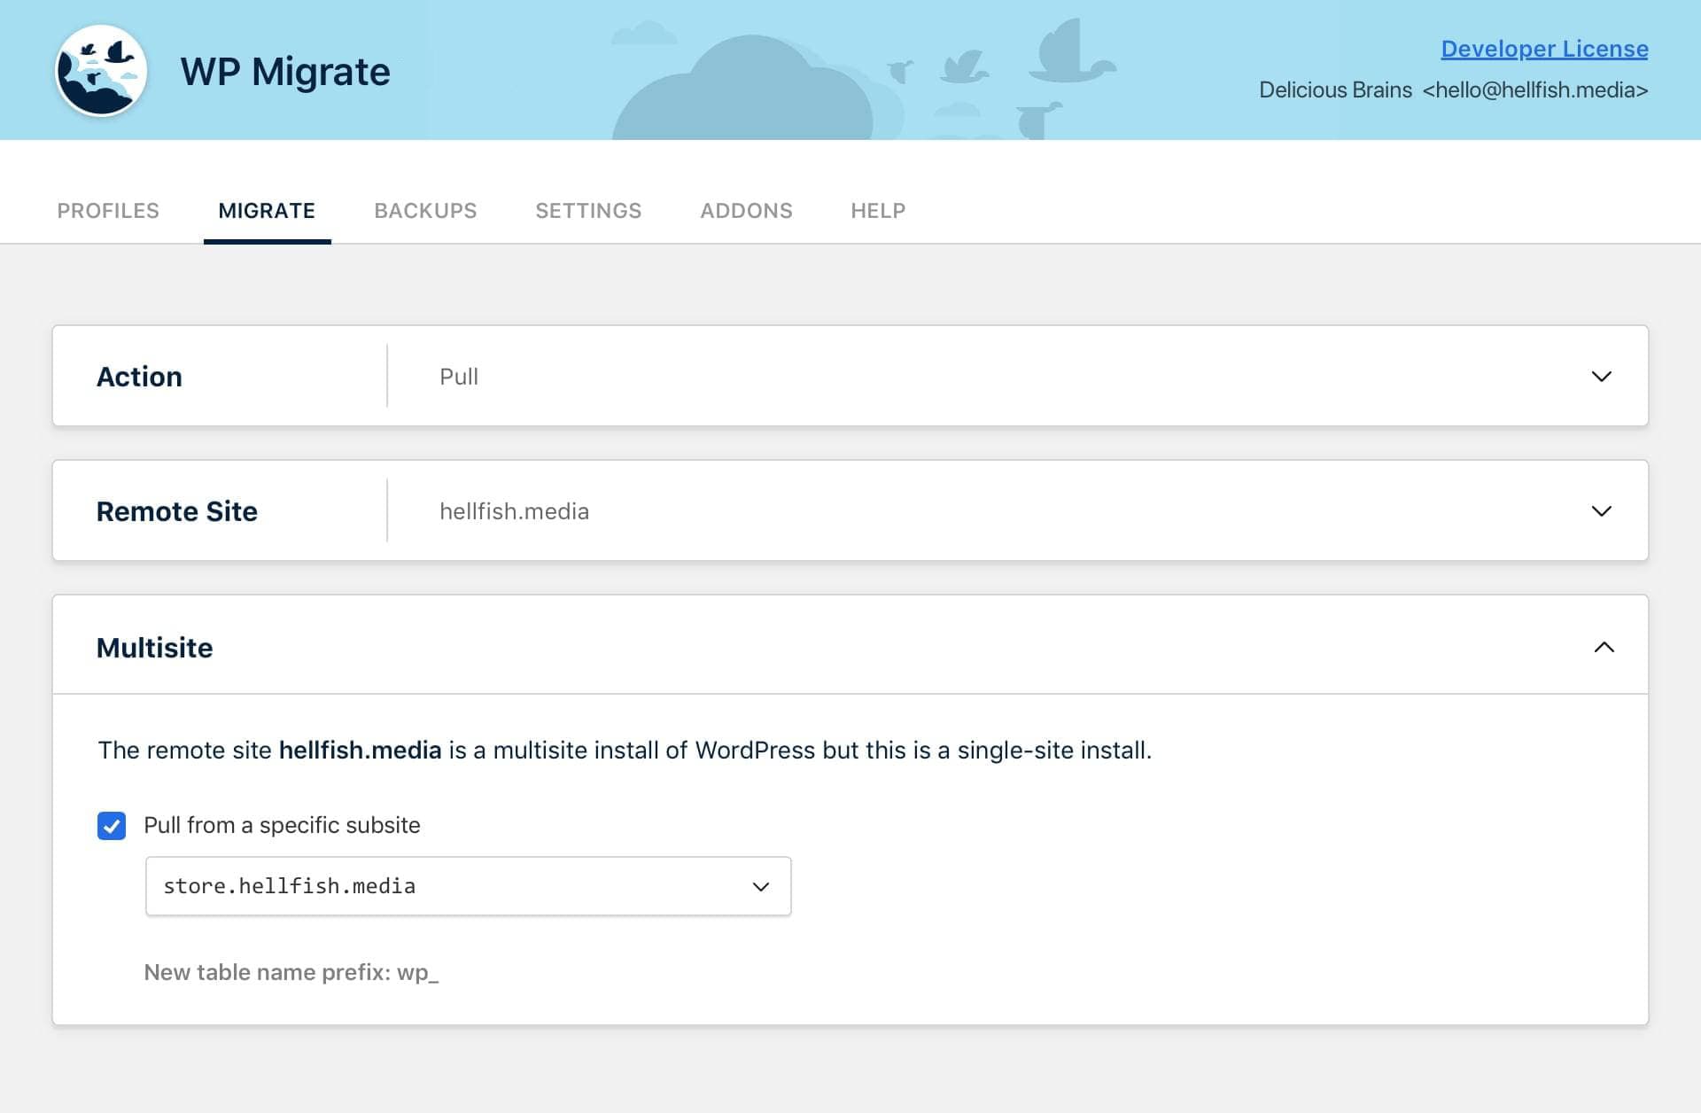Image resolution: width=1701 pixels, height=1113 pixels.
Task: Toggle the specific subsite option off
Action: 112,825
